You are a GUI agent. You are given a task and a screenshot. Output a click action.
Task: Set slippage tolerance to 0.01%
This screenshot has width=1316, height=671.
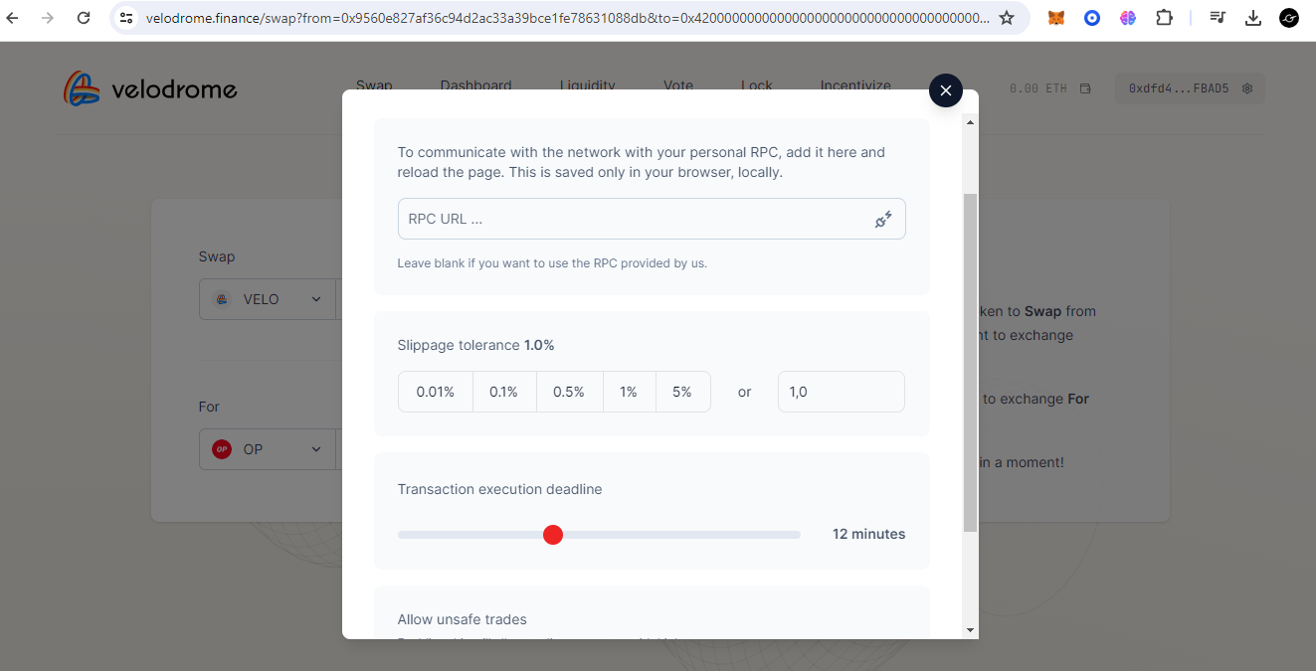pos(436,392)
